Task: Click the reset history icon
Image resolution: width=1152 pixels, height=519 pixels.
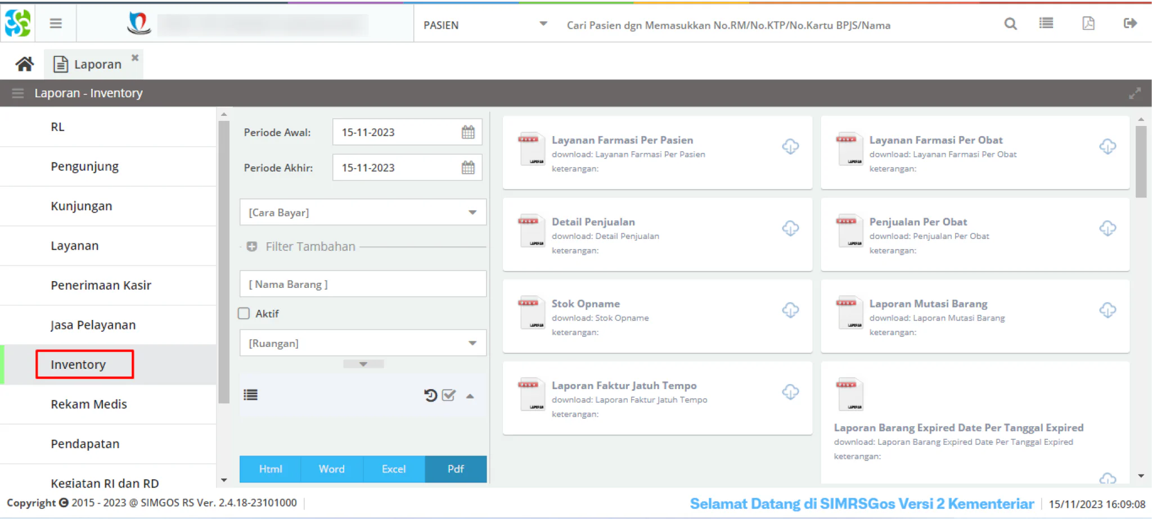Action: [430, 395]
